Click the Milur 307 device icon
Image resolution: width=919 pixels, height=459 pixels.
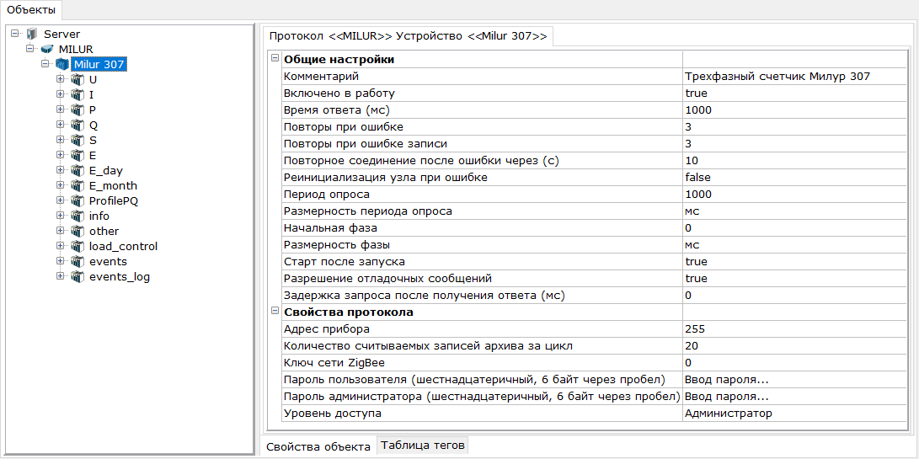[x=62, y=64]
